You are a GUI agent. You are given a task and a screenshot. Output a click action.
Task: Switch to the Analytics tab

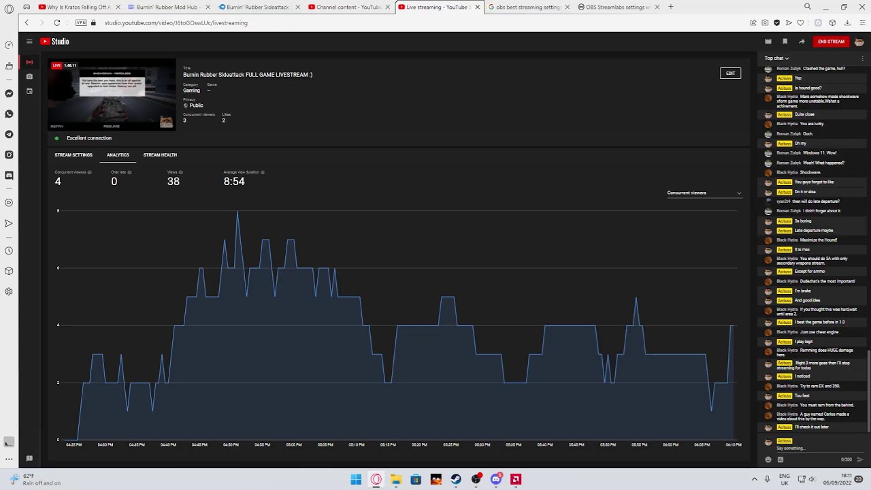click(118, 154)
